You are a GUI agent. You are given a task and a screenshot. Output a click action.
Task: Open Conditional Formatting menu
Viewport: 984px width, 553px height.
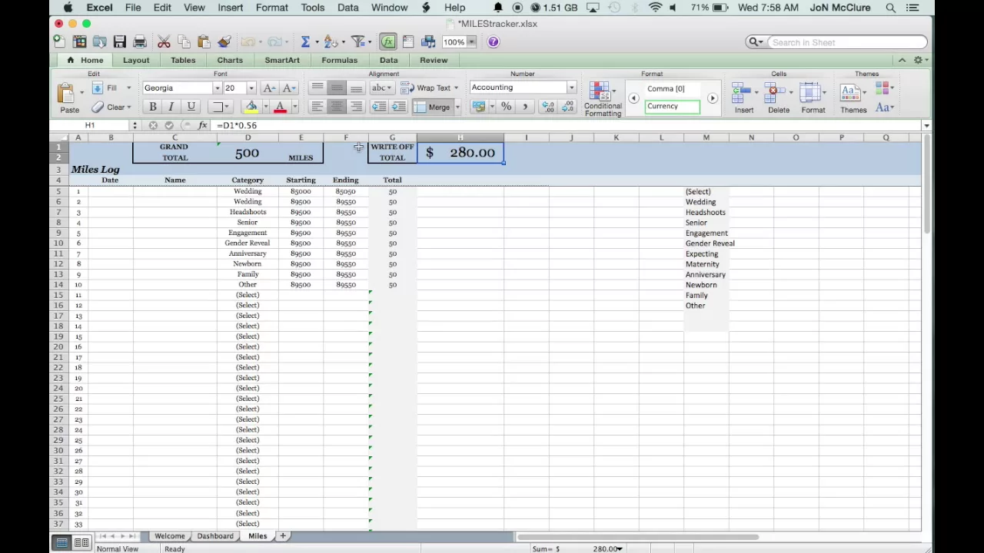tap(603, 99)
